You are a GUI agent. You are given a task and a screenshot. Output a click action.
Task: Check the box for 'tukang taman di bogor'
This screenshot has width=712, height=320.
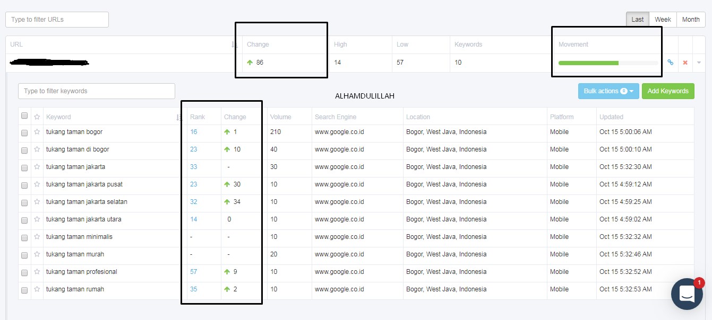point(24,150)
